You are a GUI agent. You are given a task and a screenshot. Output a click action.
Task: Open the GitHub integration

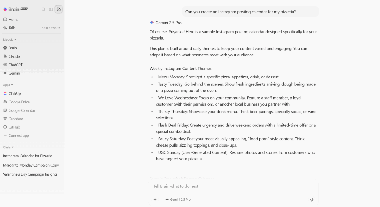click(x=15, y=127)
